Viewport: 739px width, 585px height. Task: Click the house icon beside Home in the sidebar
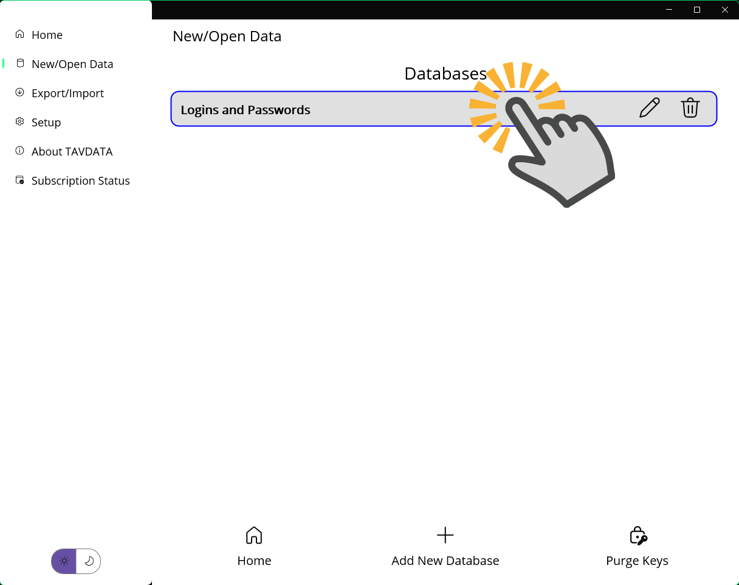coord(20,34)
